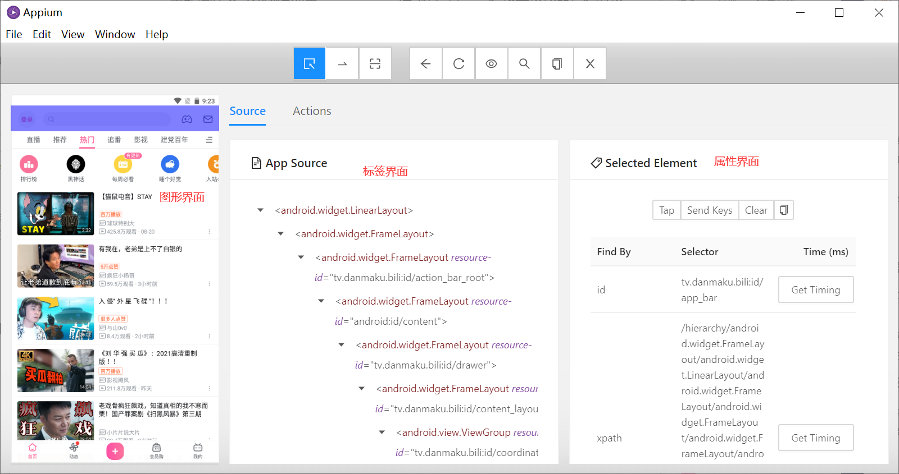Open the Help menu
The width and height of the screenshot is (899, 474).
tap(157, 34)
